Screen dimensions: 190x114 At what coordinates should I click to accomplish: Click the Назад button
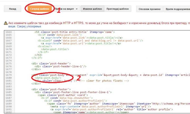12,9
